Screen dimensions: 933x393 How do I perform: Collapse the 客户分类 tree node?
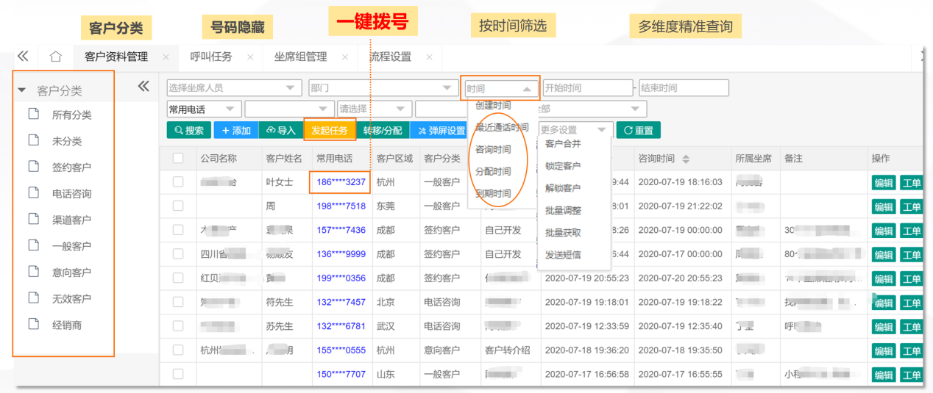(22, 91)
